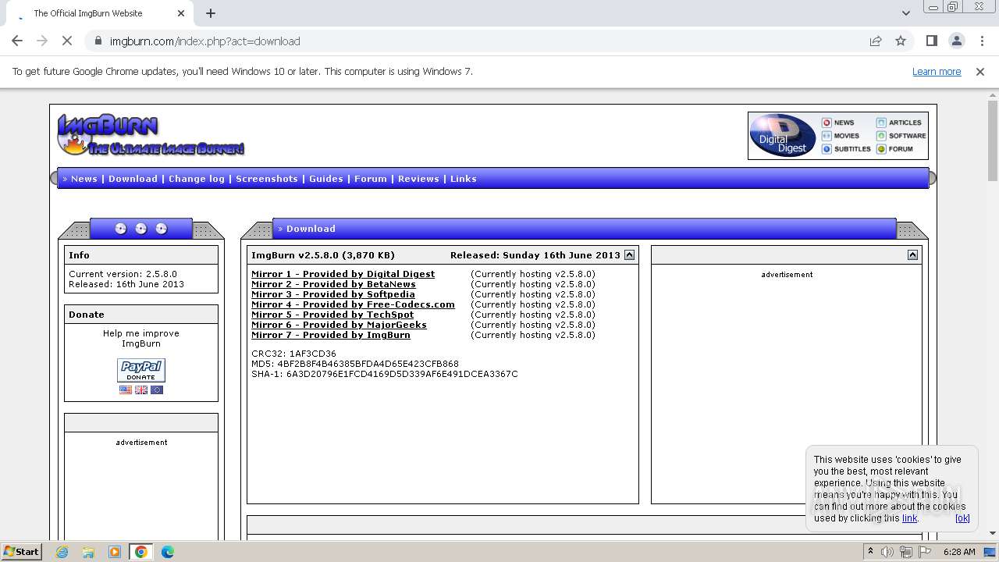The height and width of the screenshot is (562, 999).
Task: Click the blue SUBTITLES icon
Action: click(827, 149)
